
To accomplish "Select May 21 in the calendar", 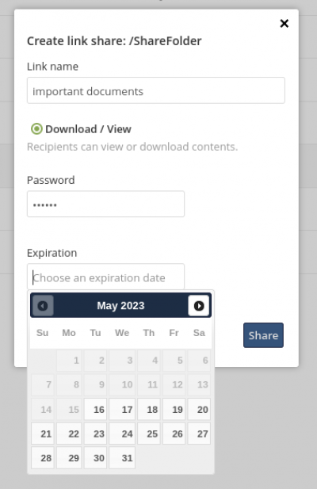I will 43,434.
